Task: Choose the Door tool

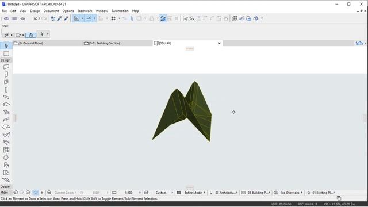Action: [x=6, y=74]
